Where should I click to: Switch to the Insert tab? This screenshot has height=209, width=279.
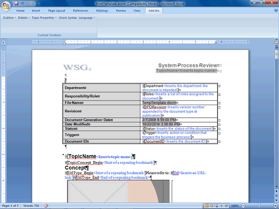tap(36, 10)
